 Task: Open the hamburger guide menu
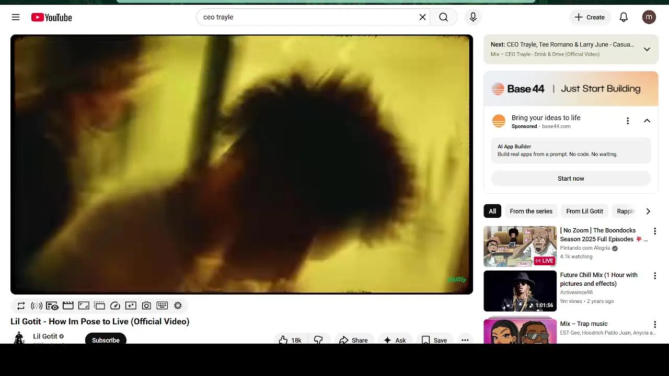coord(16,17)
